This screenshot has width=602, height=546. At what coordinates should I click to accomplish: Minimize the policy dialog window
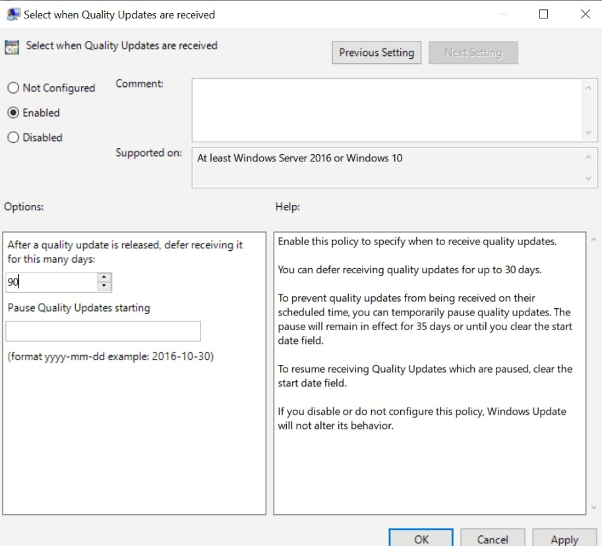pyautogui.click(x=502, y=14)
